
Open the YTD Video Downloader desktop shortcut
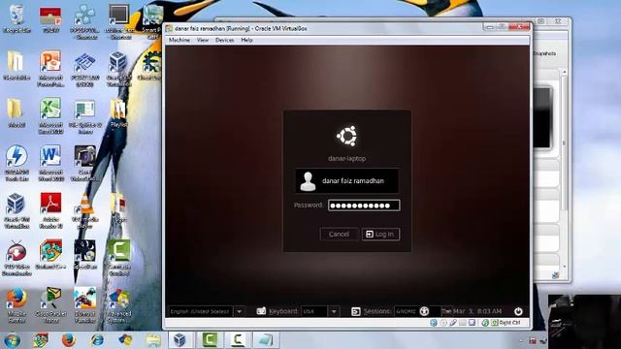coord(16,257)
